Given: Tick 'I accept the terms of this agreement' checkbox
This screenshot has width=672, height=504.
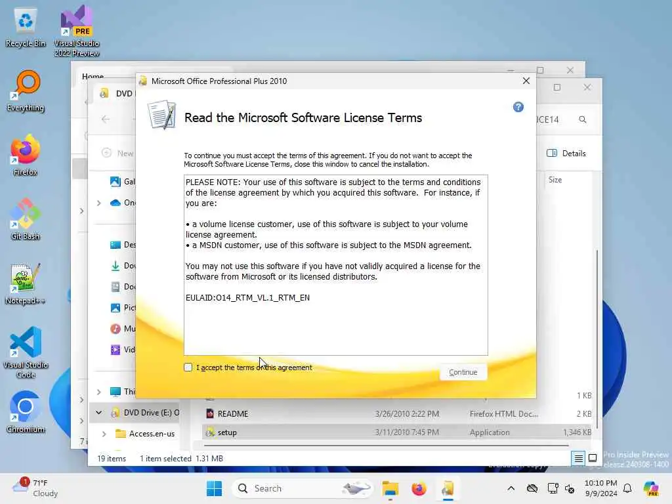Looking at the screenshot, I should pyautogui.click(x=188, y=367).
